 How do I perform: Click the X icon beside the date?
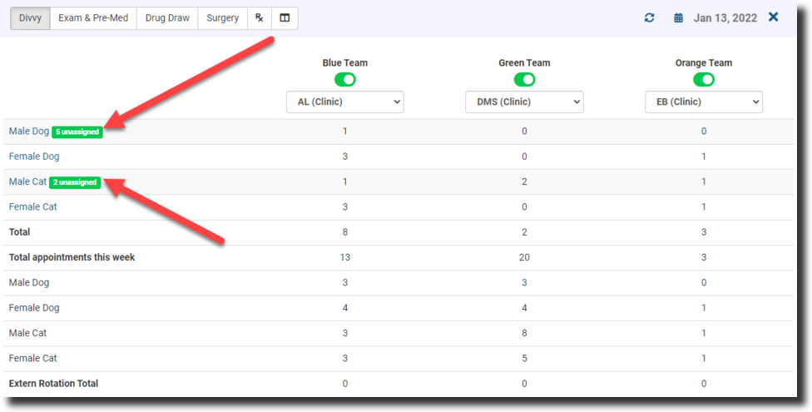773,17
